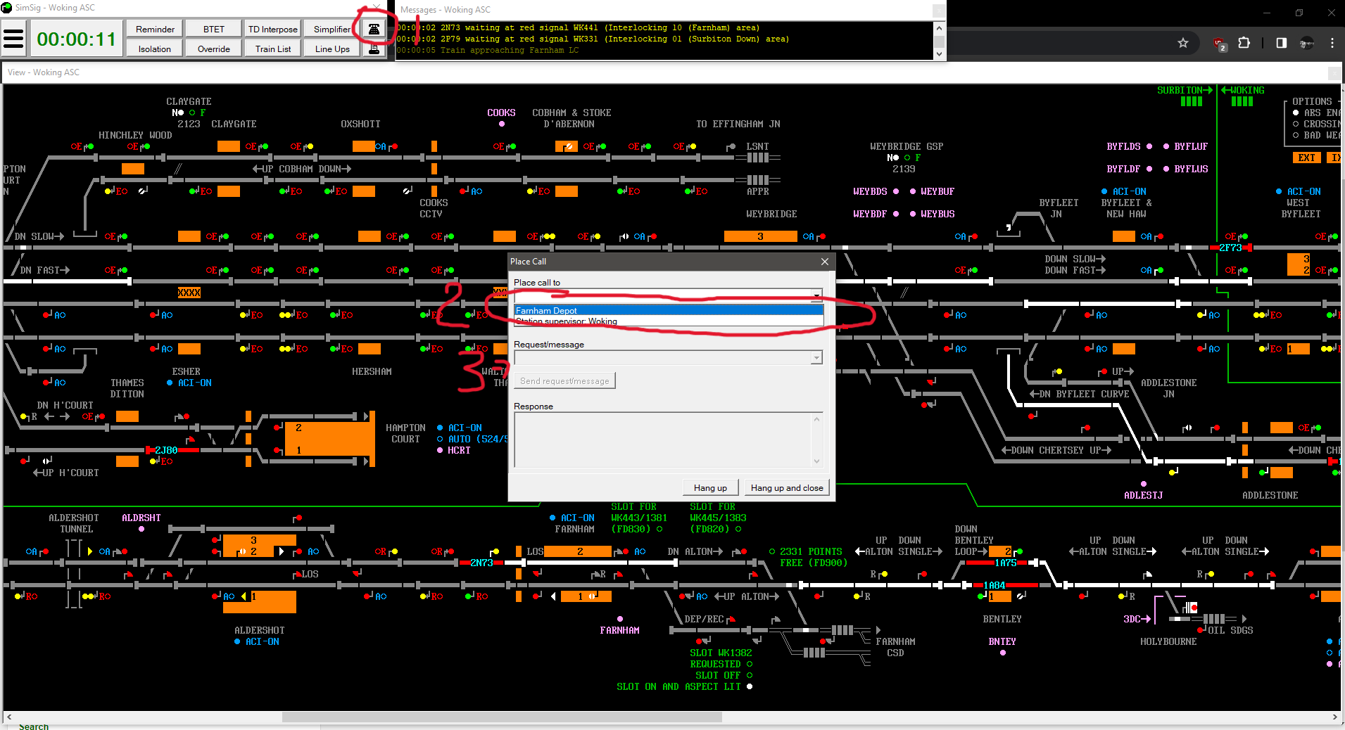This screenshot has height=730, width=1345.
Task: Open the Simplifier
Action: [332, 29]
